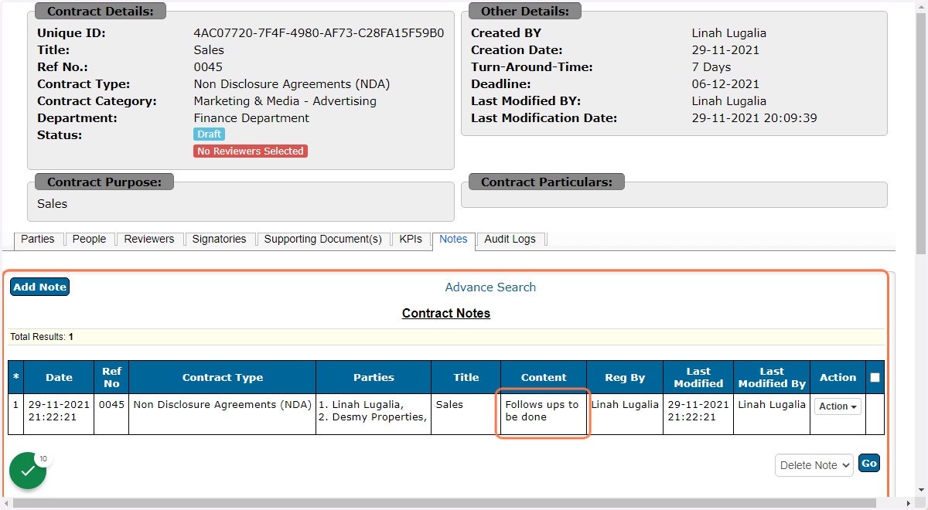Go to the KPIs tab

(411, 240)
